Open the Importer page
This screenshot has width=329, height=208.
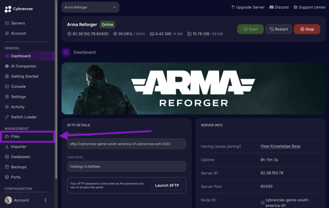[x=18, y=147]
